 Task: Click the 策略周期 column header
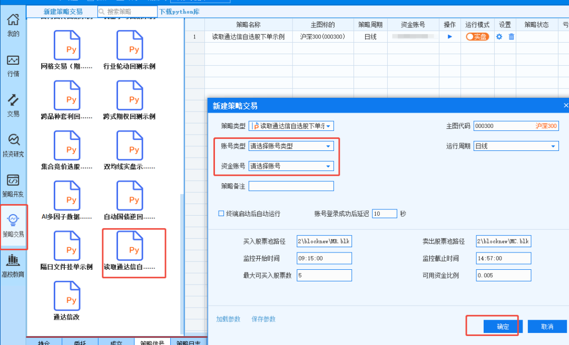(x=370, y=25)
